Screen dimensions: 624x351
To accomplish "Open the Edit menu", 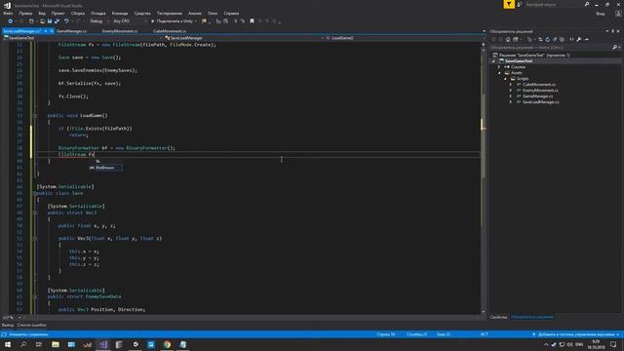I will pos(25,13).
